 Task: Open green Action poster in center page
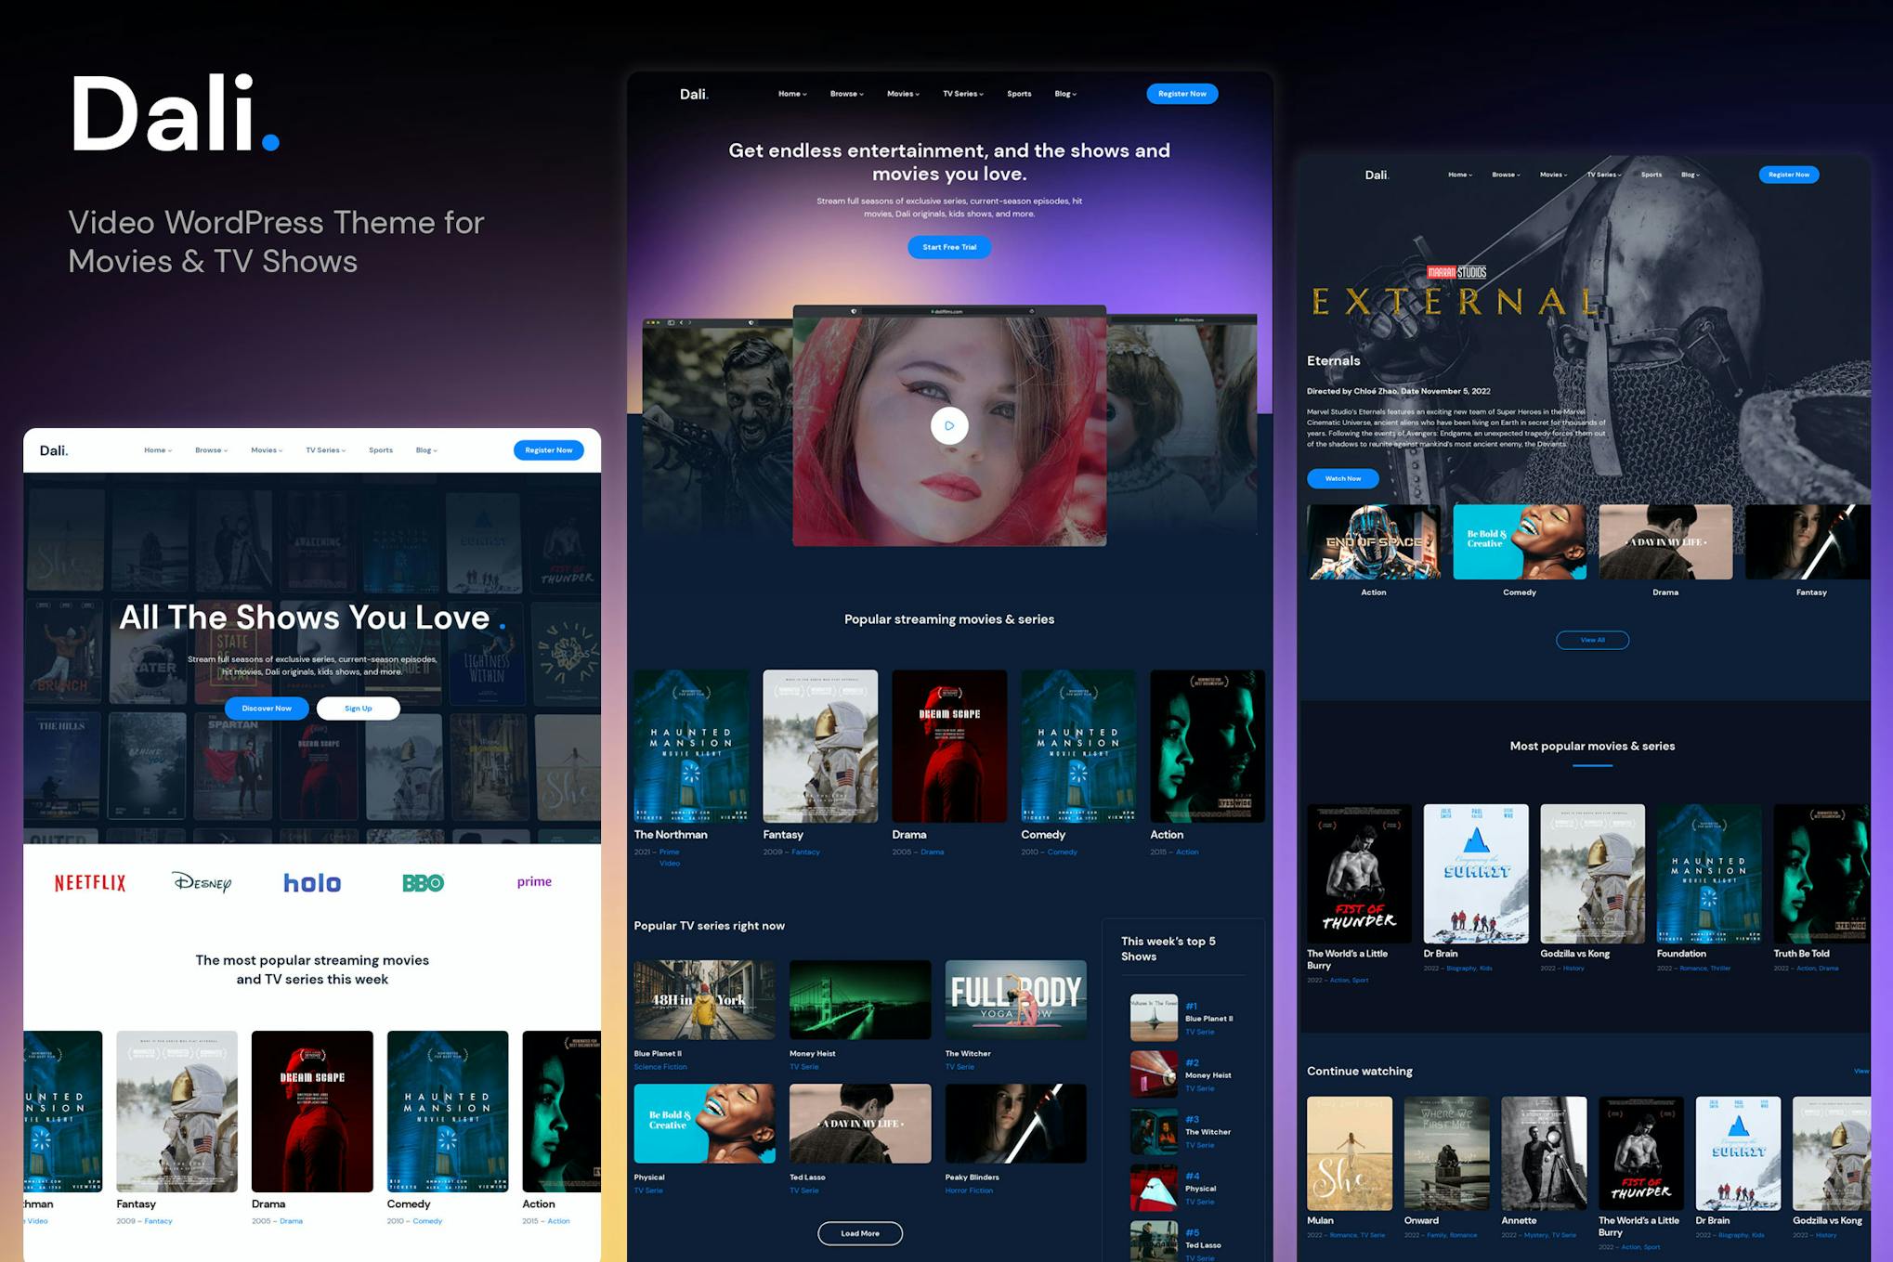tap(1208, 746)
